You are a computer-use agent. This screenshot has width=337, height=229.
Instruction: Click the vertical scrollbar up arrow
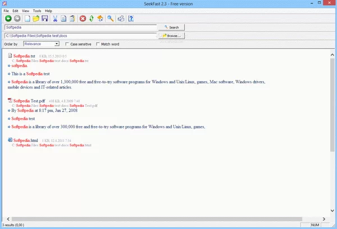click(x=333, y=55)
